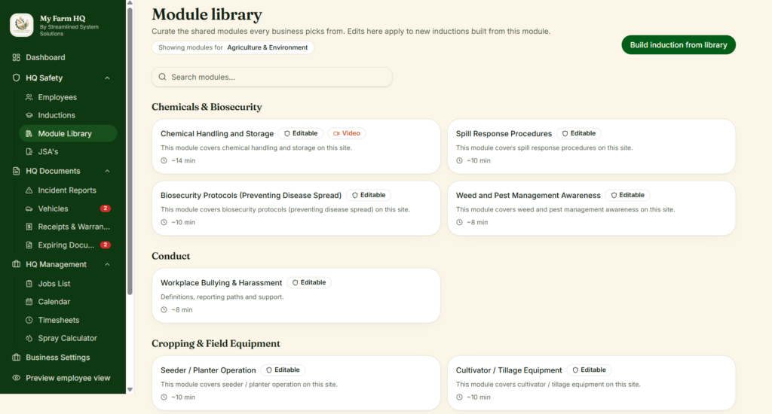Collapse the HQ Management section chevron
This screenshot has height=414, width=772.
pyautogui.click(x=107, y=264)
